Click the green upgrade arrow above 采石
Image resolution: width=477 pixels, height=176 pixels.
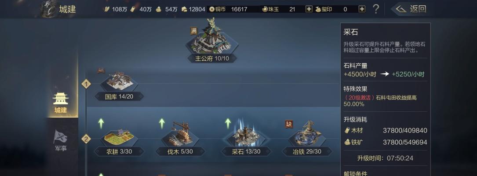coord(228,123)
